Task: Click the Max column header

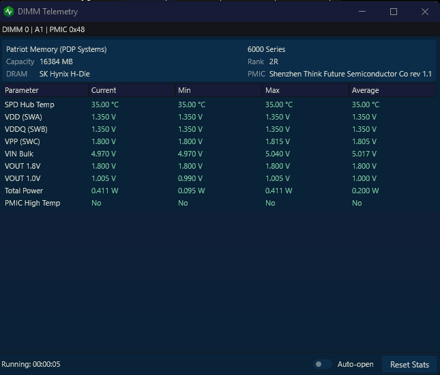Action: [306, 90]
